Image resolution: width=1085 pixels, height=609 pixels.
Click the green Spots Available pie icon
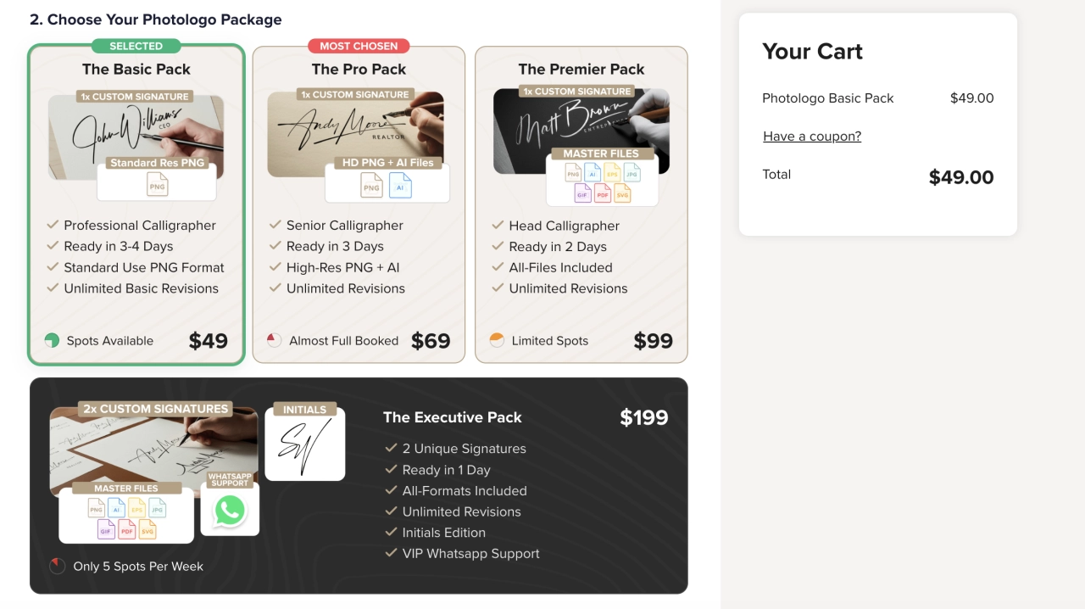click(x=52, y=341)
